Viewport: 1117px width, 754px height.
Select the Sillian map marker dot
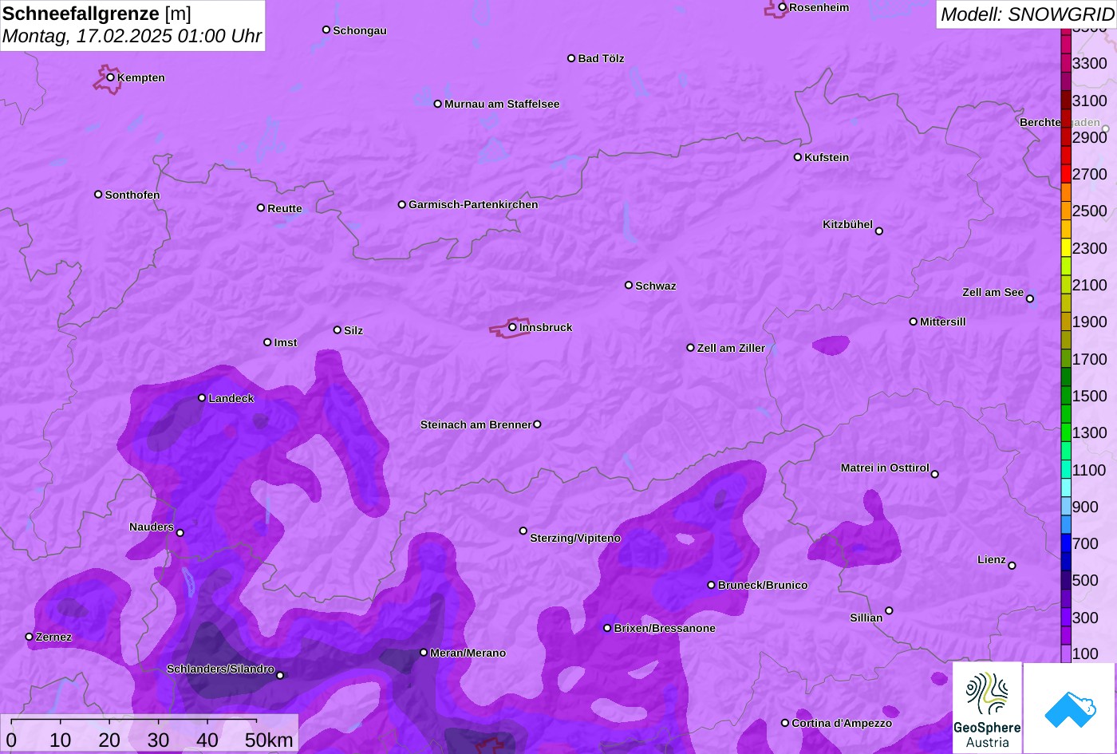coord(889,611)
